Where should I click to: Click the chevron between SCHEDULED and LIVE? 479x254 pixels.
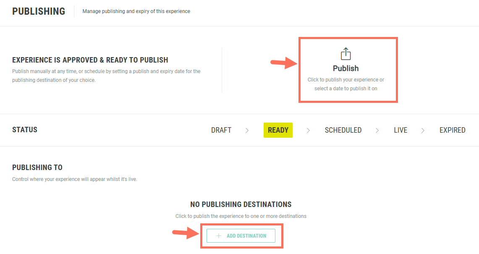click(x=377, y=131)
